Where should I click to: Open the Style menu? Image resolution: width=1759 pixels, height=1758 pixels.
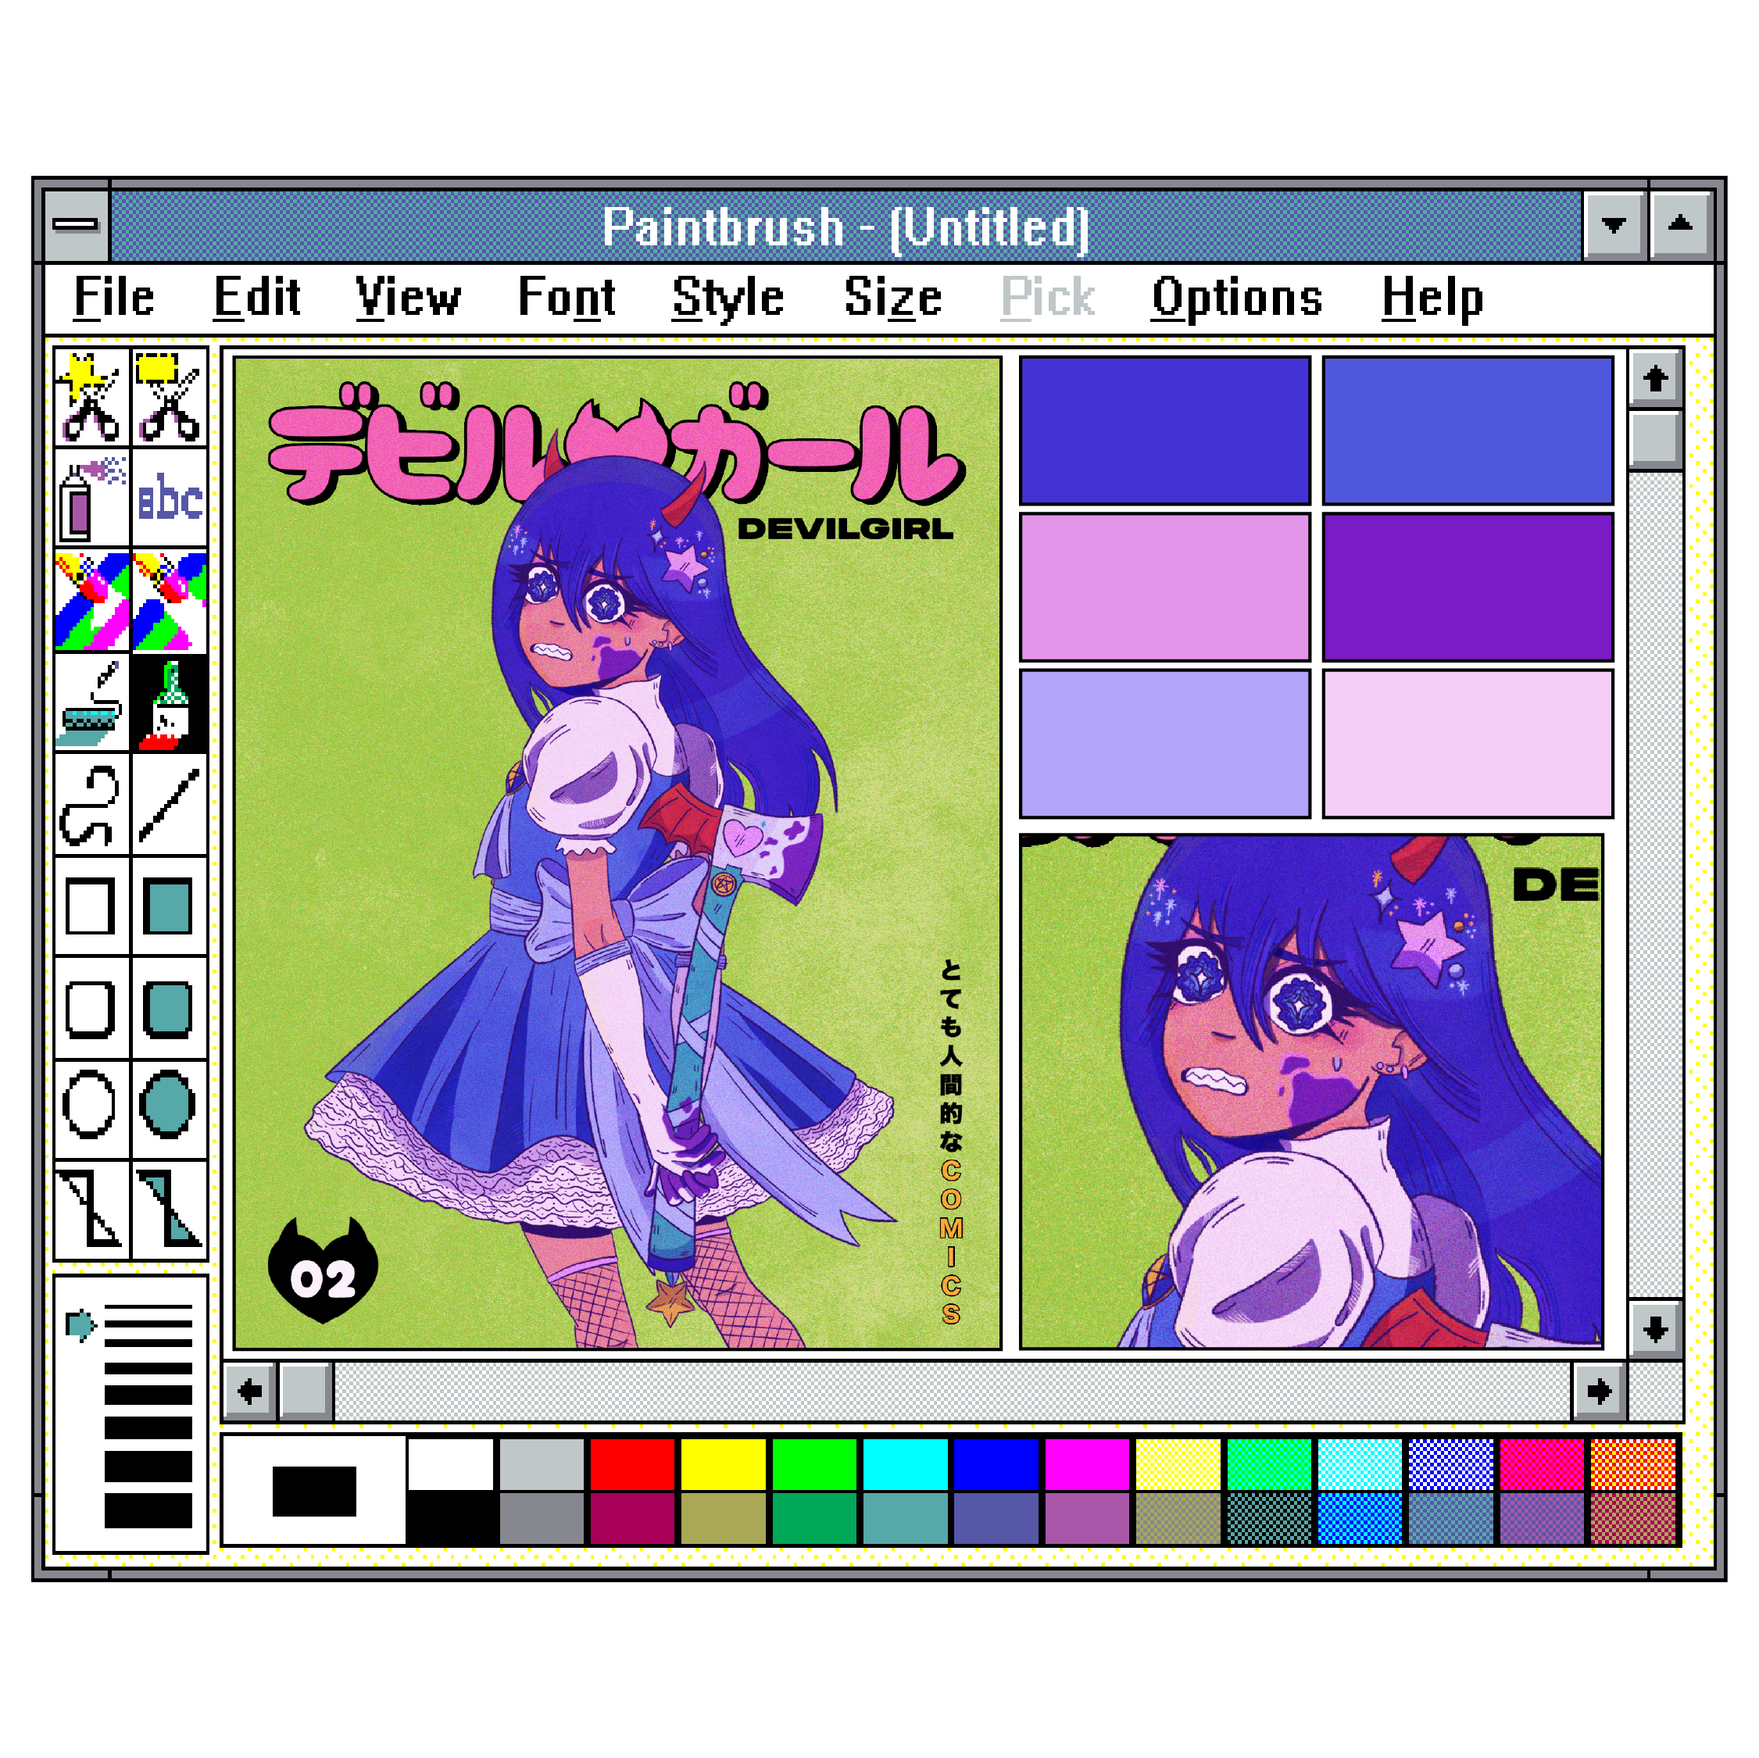tap(728, 296)
